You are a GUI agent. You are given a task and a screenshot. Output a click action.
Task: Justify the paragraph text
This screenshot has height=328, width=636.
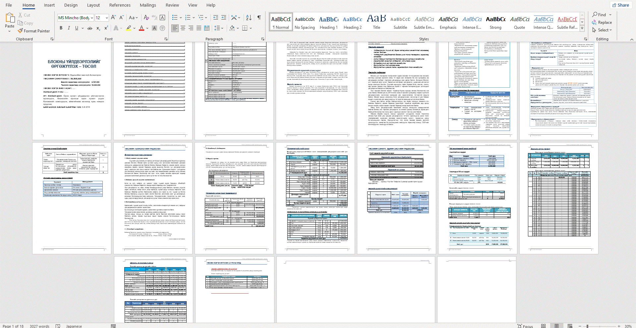click(199, 28)
